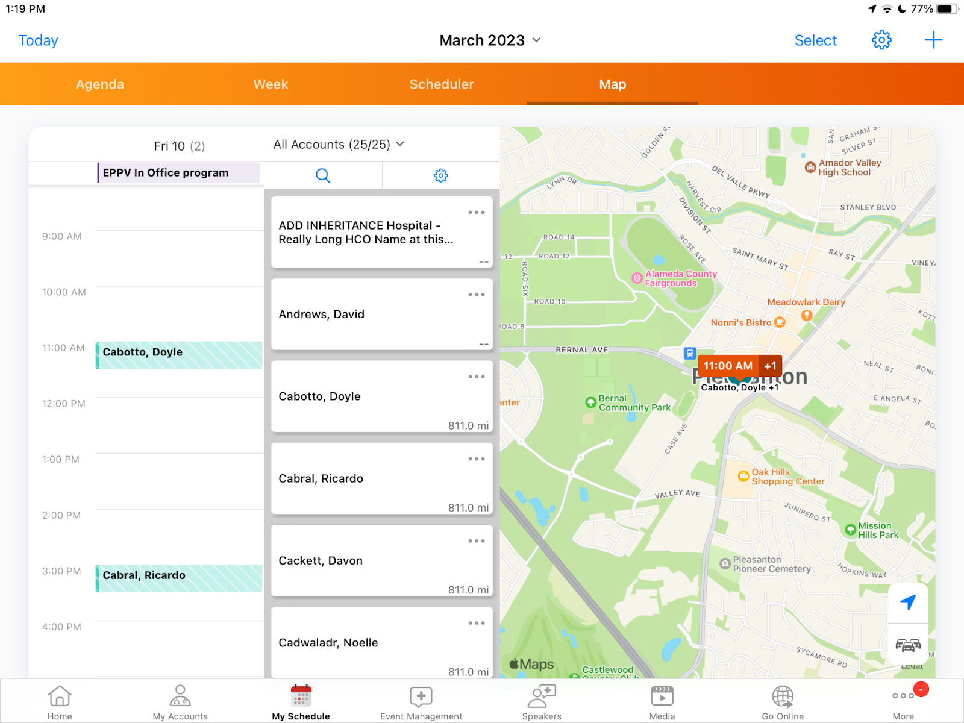Go to Speakers section
964x723 pixels.
click(x=542, y=702)
